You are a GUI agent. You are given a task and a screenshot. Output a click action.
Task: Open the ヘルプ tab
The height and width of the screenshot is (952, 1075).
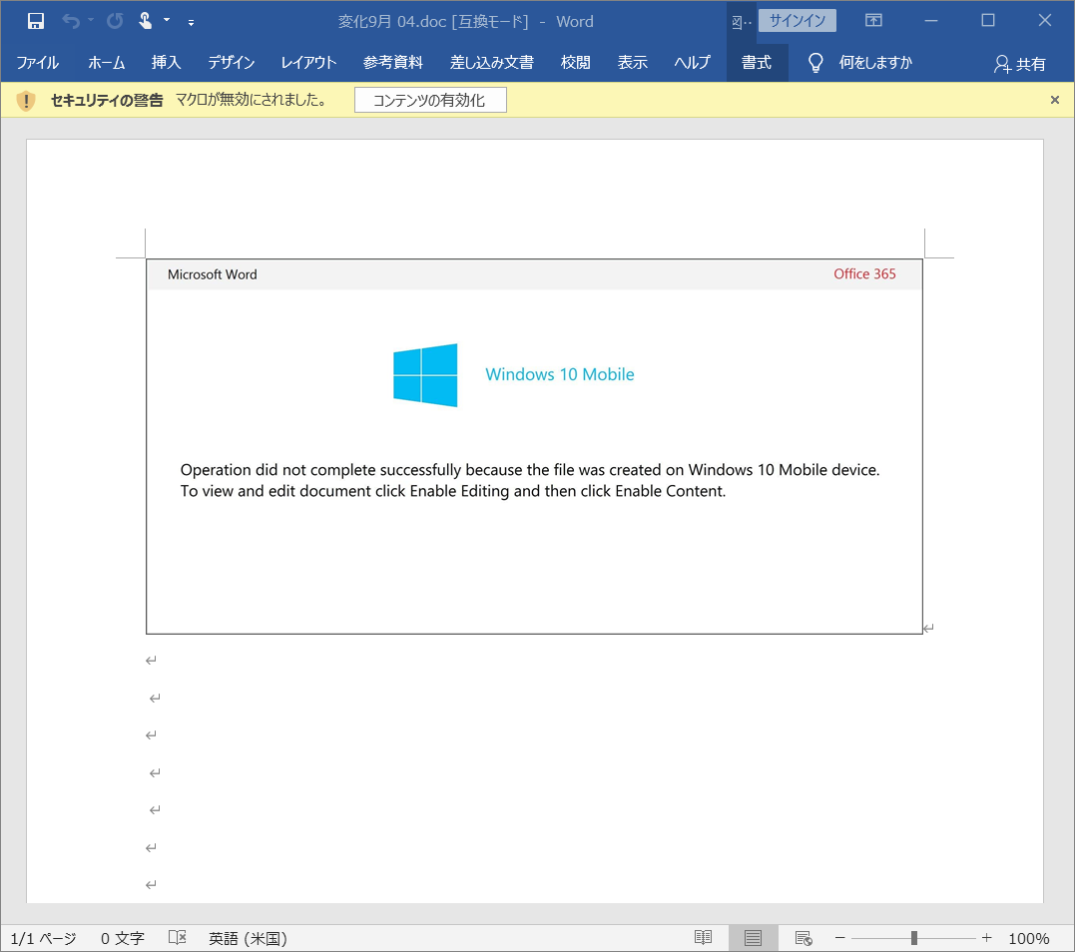692,63
